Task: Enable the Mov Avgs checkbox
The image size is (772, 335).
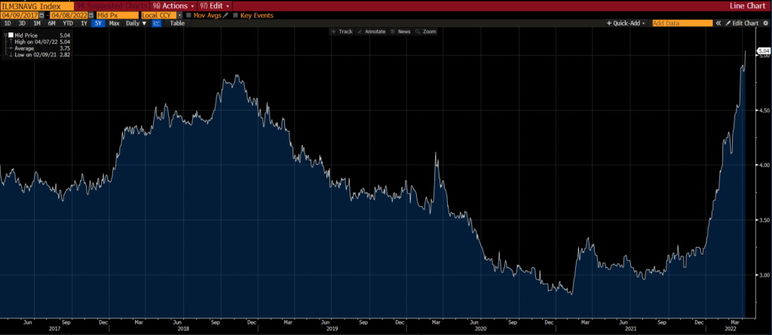Action: coord(188,15)
